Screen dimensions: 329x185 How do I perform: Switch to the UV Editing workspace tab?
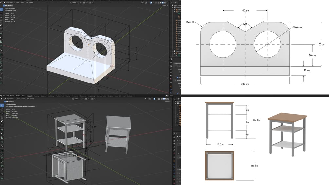[x=51, y=96]
